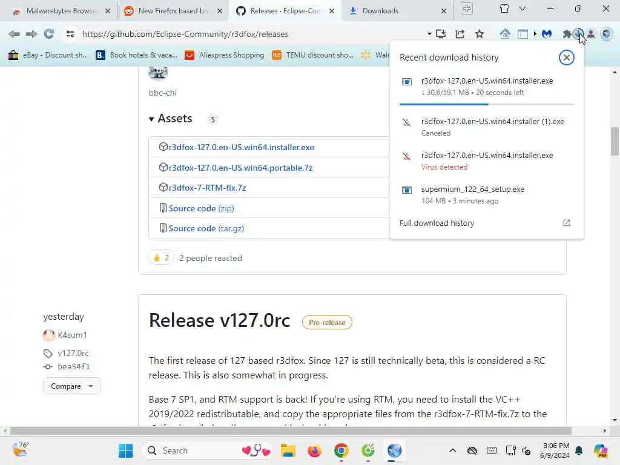Click the vertical scrollbar thumb

point(615,141)
